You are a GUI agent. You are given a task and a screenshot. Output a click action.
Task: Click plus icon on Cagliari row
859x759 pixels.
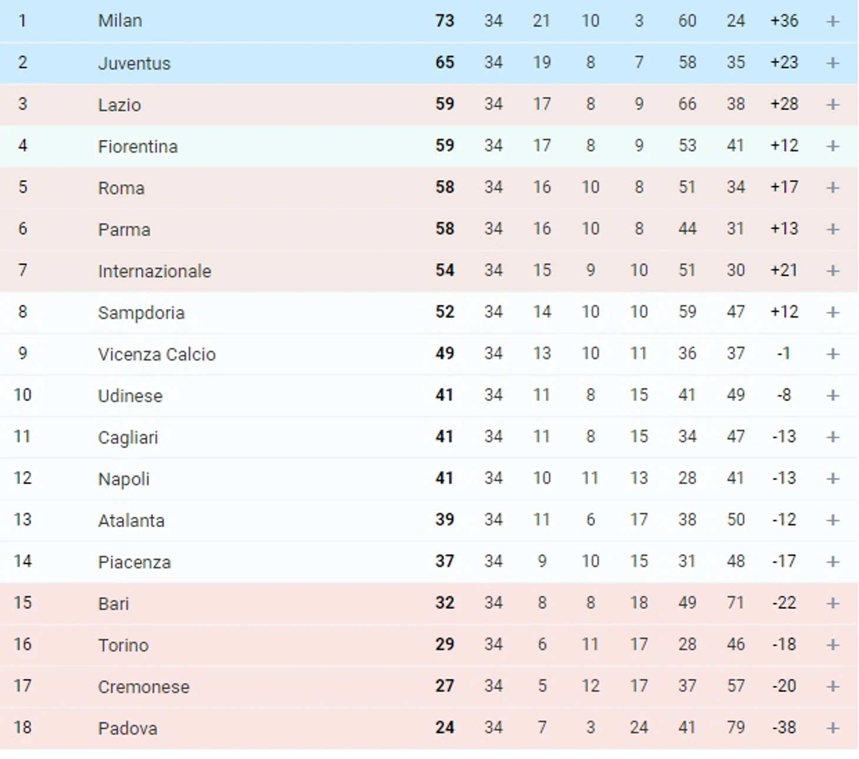(833, 437)
